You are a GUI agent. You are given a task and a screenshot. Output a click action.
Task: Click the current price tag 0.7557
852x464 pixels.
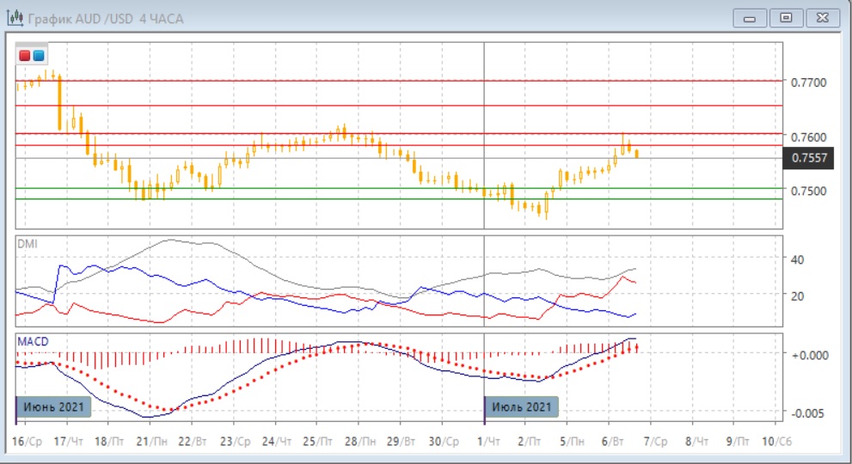[x=808, y=157]
